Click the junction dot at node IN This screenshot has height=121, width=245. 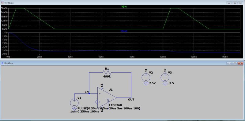pos(89,94)
